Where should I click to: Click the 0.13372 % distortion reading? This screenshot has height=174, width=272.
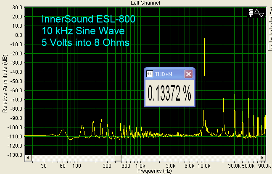point(169,93)
